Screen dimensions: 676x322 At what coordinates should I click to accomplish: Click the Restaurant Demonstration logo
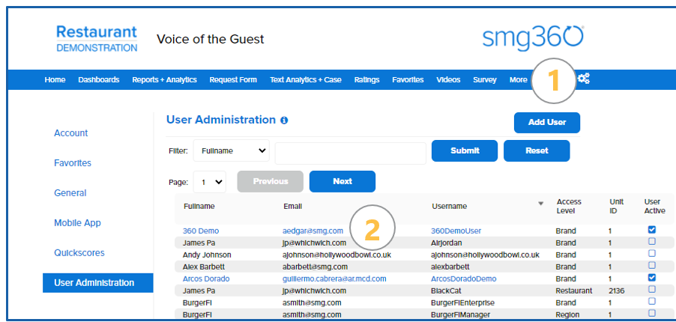(97, 39)
